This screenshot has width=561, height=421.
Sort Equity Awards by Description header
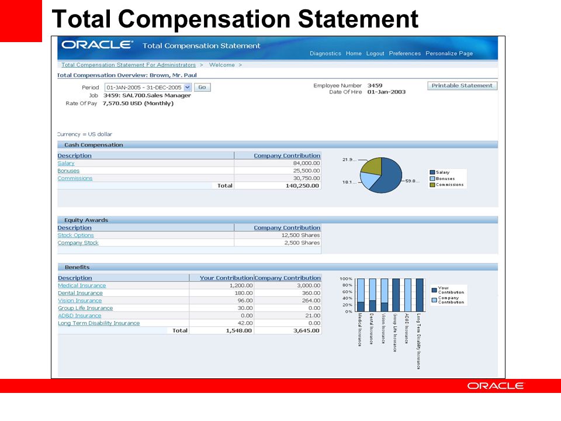coord(74,227)
